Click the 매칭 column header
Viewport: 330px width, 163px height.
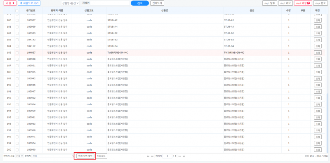point(317,11)
